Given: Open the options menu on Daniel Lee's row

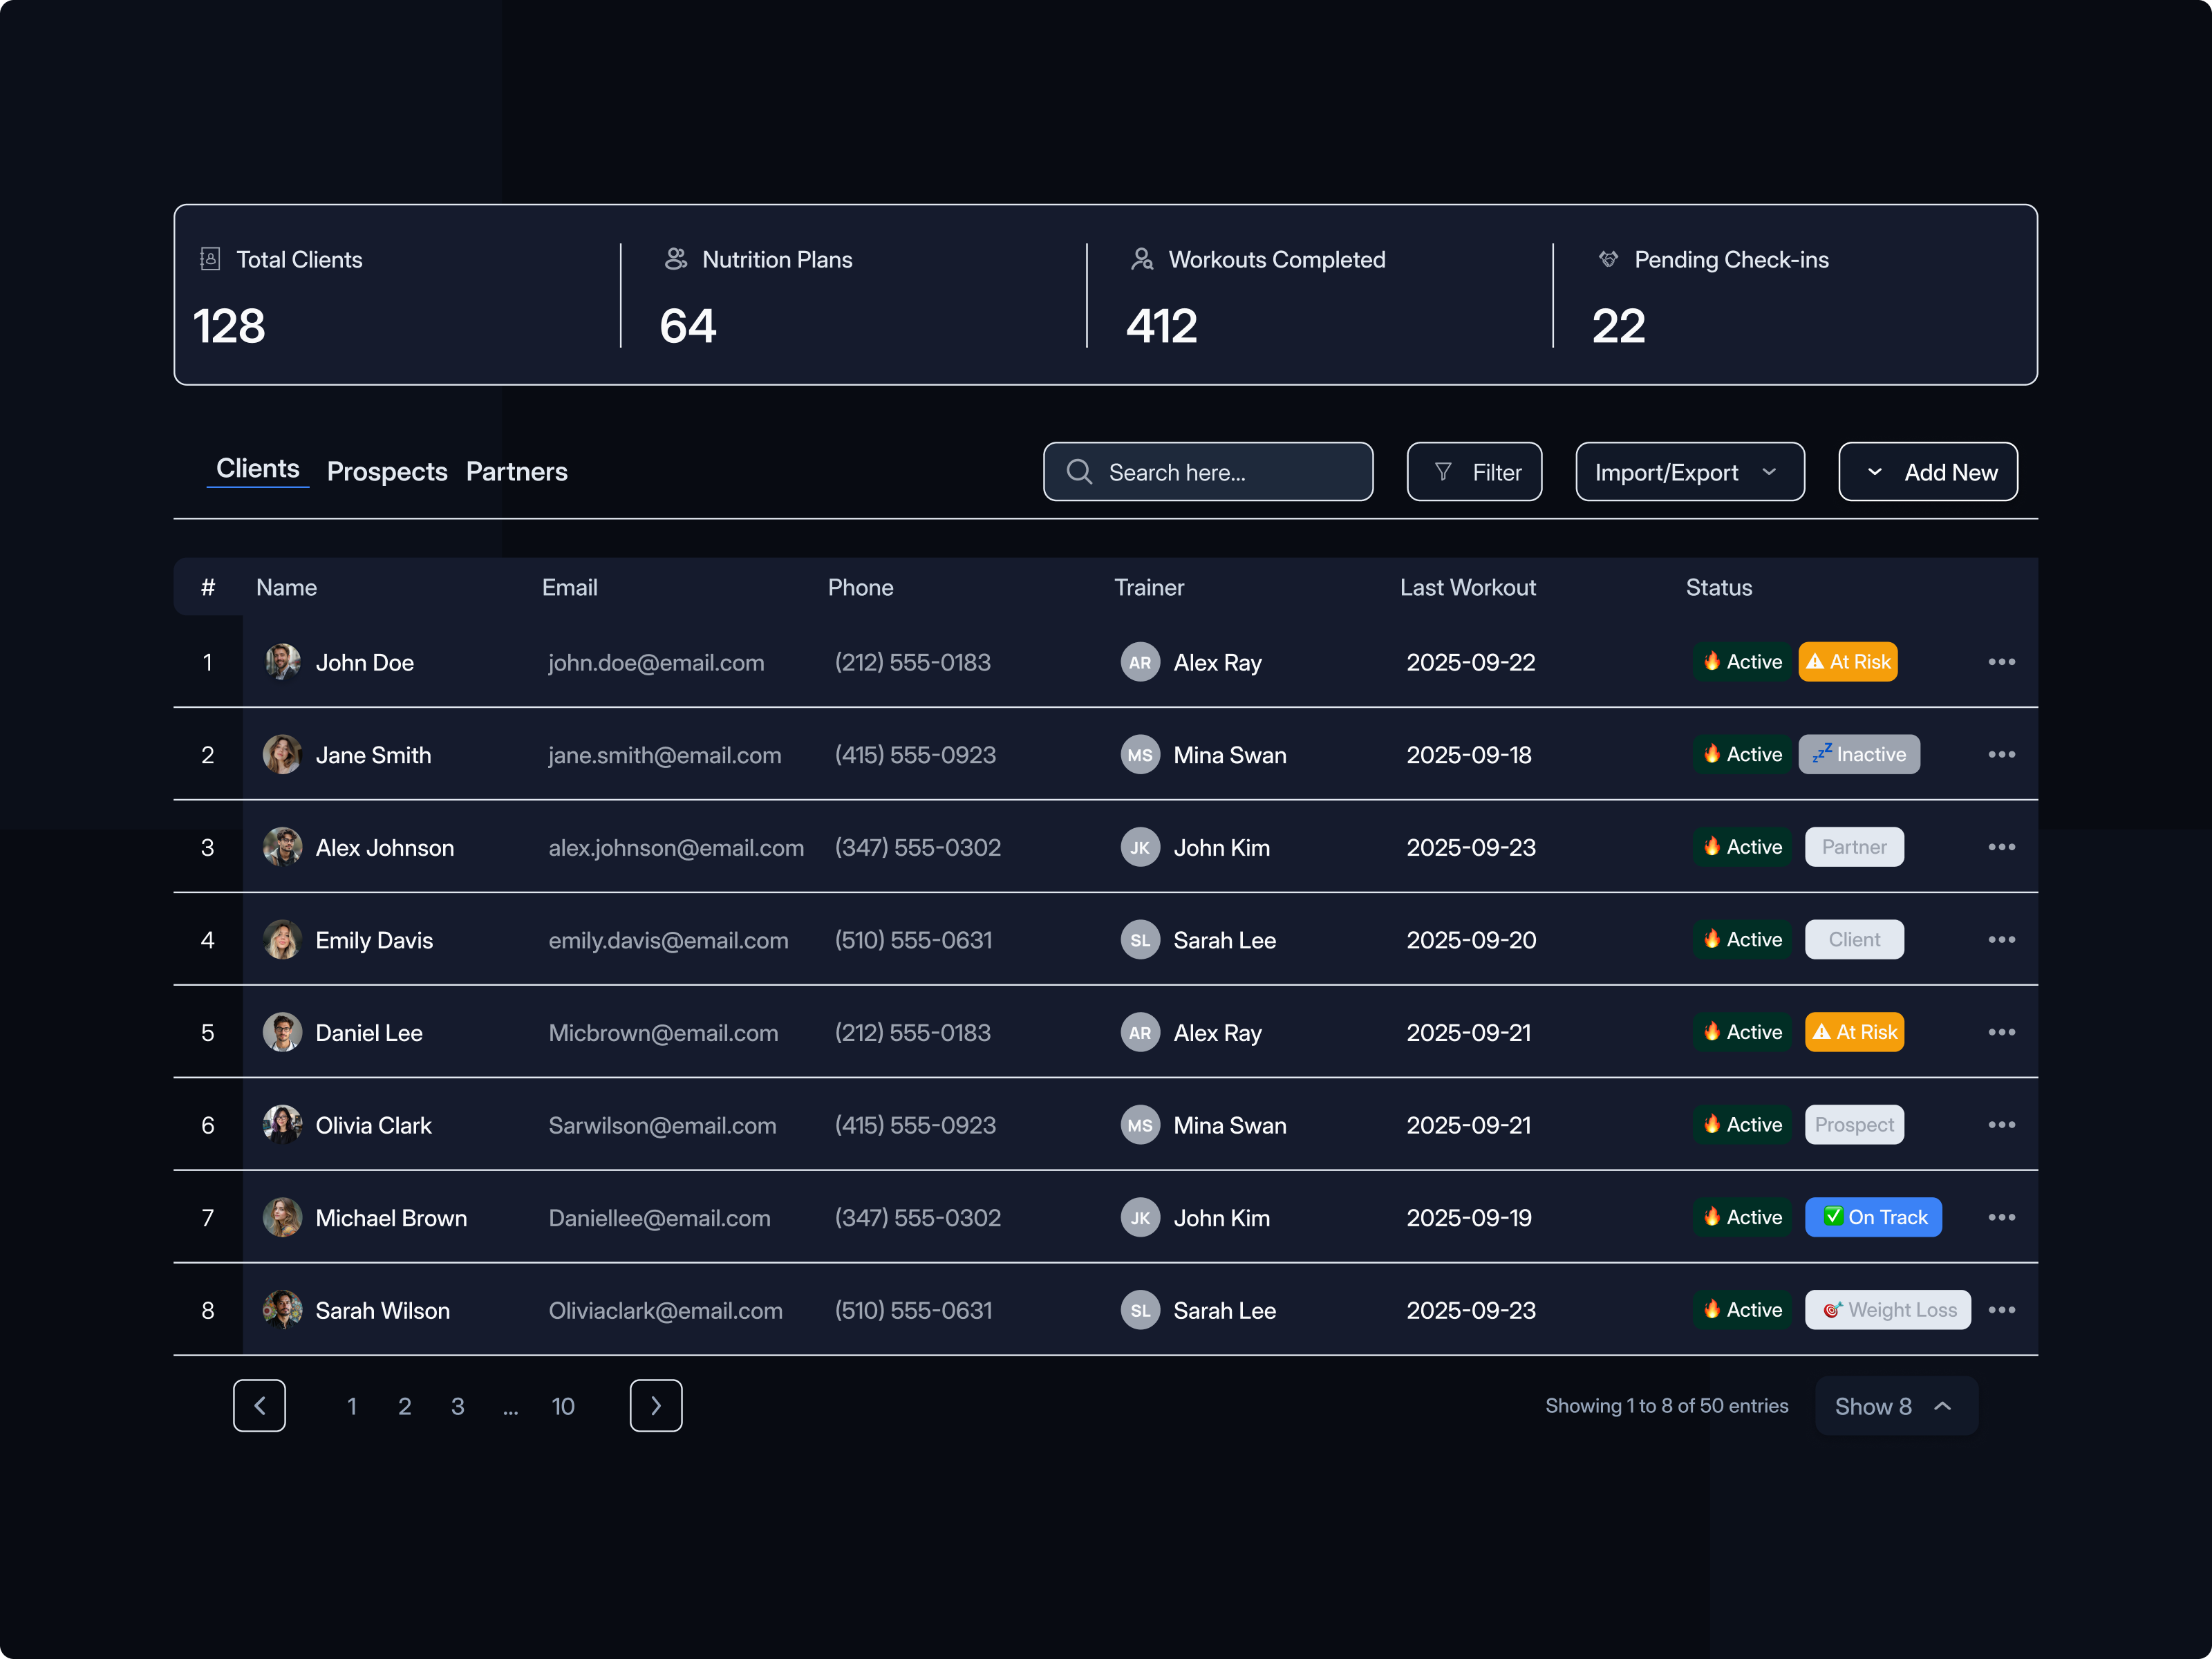Looking at the screenshot, I should [2002, 1032].
